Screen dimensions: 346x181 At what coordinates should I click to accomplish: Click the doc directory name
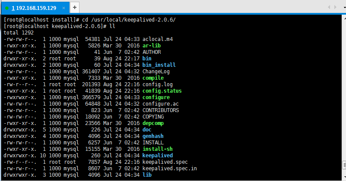click(x=147, y=130)
